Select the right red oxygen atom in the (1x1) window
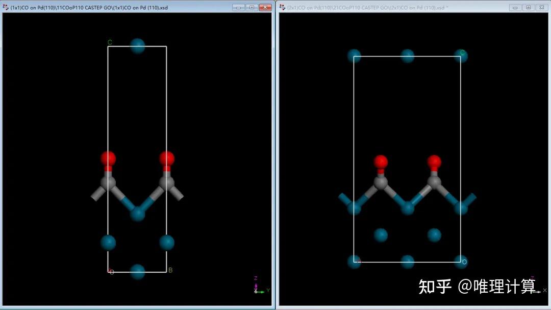This screenshot has height=310, width=551. tap(167, 159)
